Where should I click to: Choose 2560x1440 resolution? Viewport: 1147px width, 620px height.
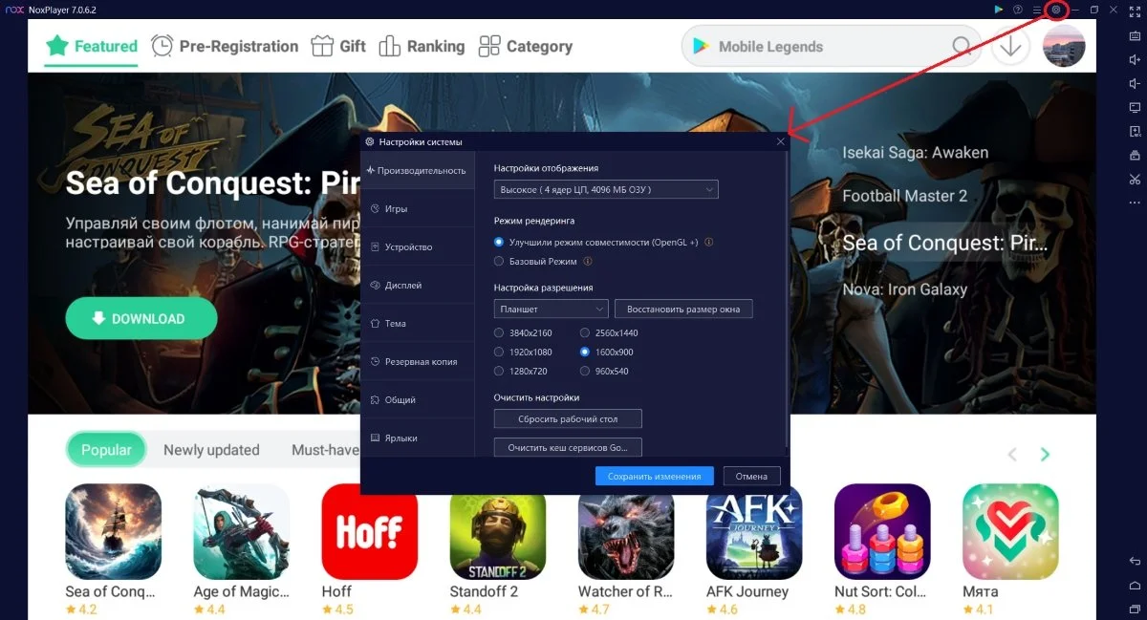click(585, 332)
